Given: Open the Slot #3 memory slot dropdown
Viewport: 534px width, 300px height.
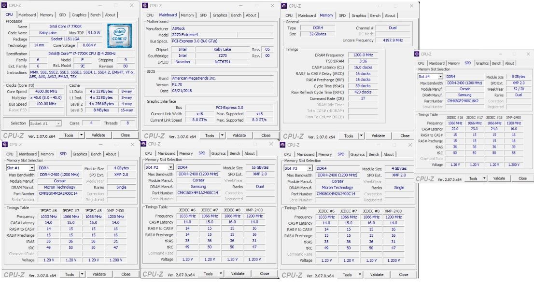Looking at the screenshot, I should (309, 168).
